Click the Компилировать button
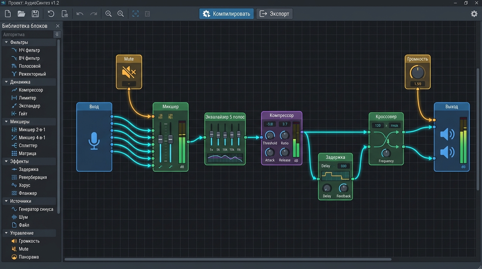 (227, 14)
